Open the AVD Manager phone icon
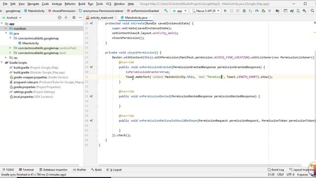 pos(298,11)
